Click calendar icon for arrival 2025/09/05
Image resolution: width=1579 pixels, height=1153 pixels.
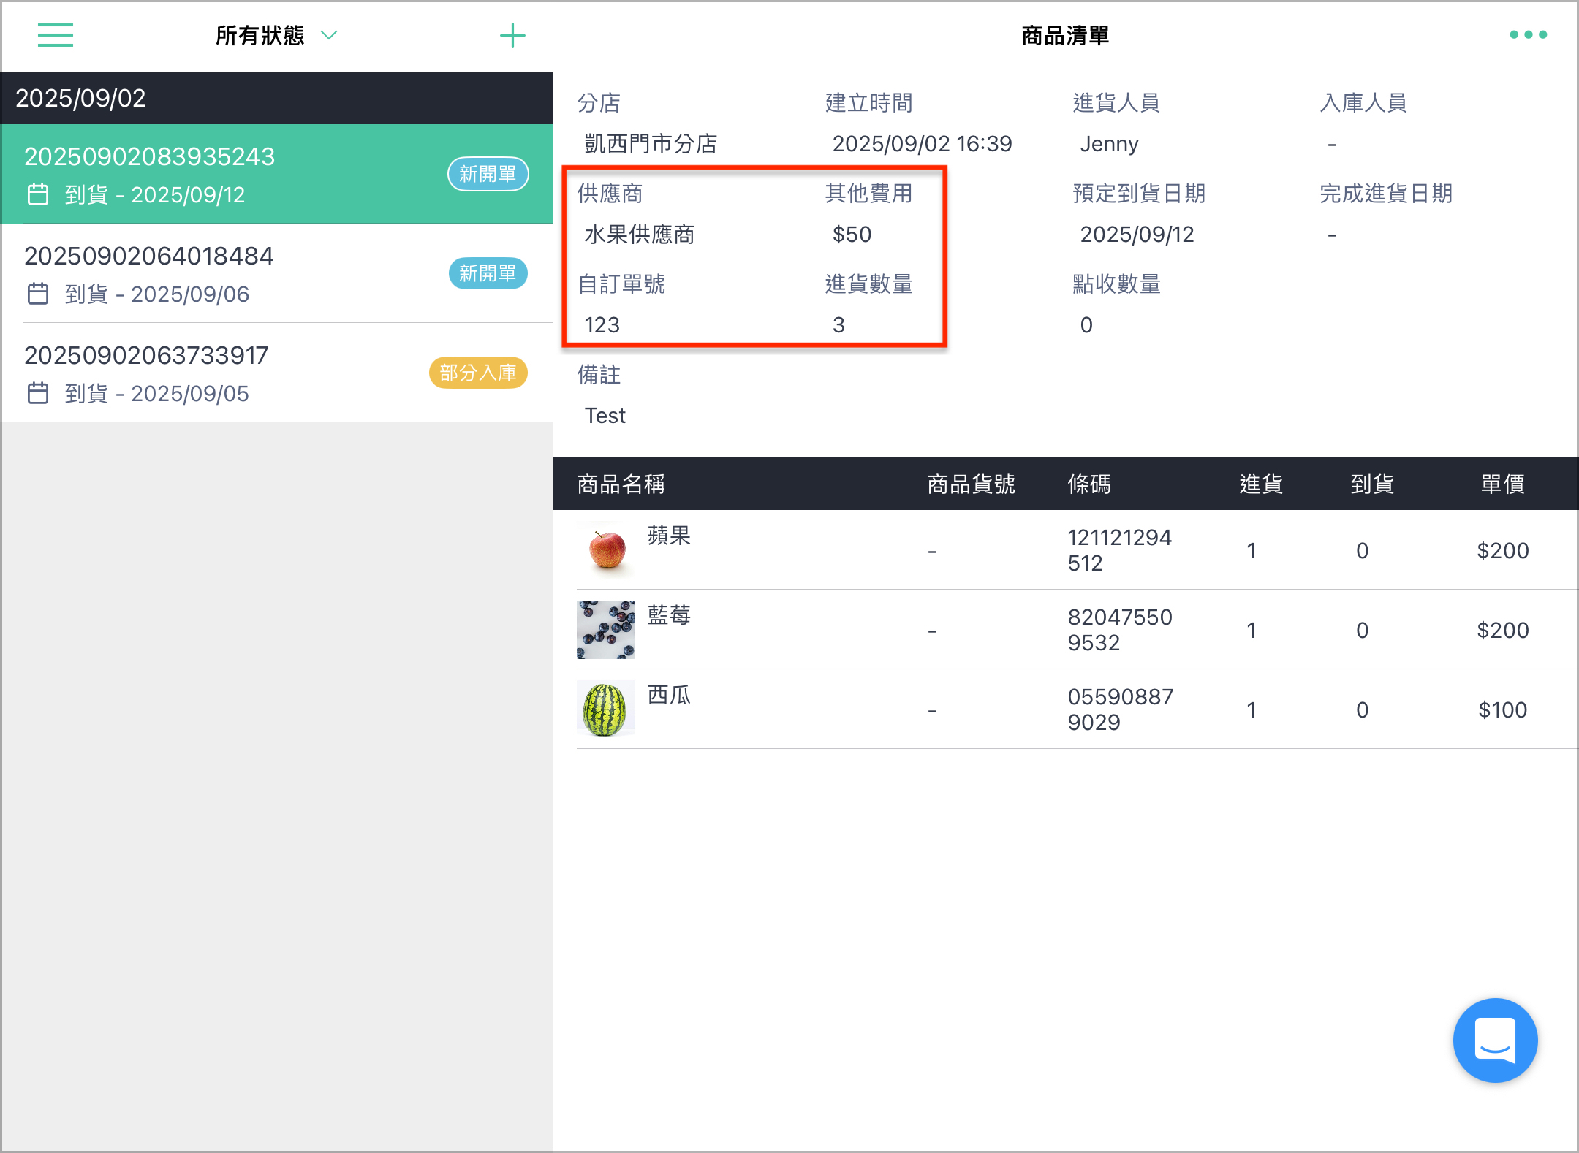38,393
